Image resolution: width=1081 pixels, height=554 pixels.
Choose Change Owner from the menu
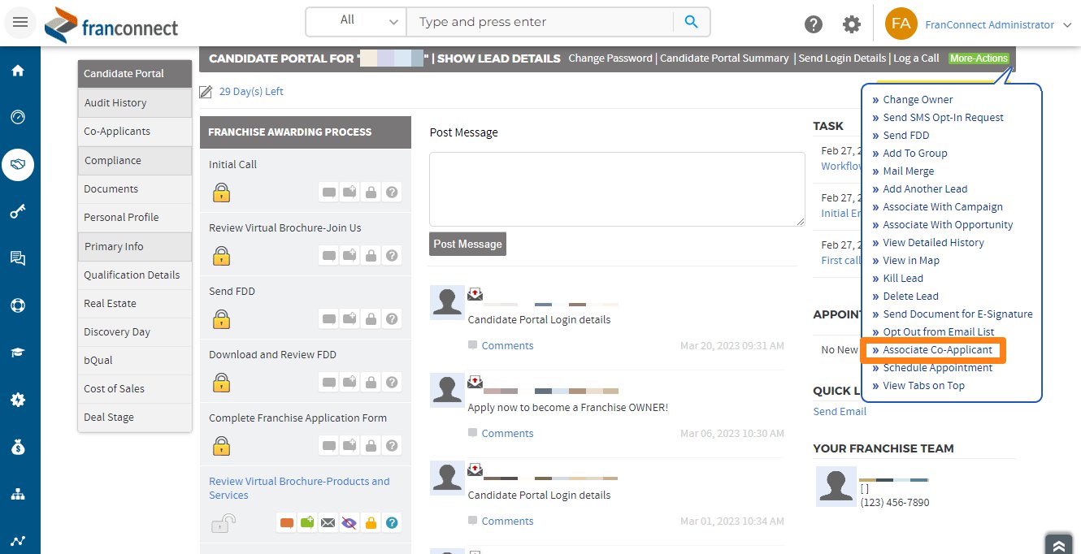coord(918,100)
